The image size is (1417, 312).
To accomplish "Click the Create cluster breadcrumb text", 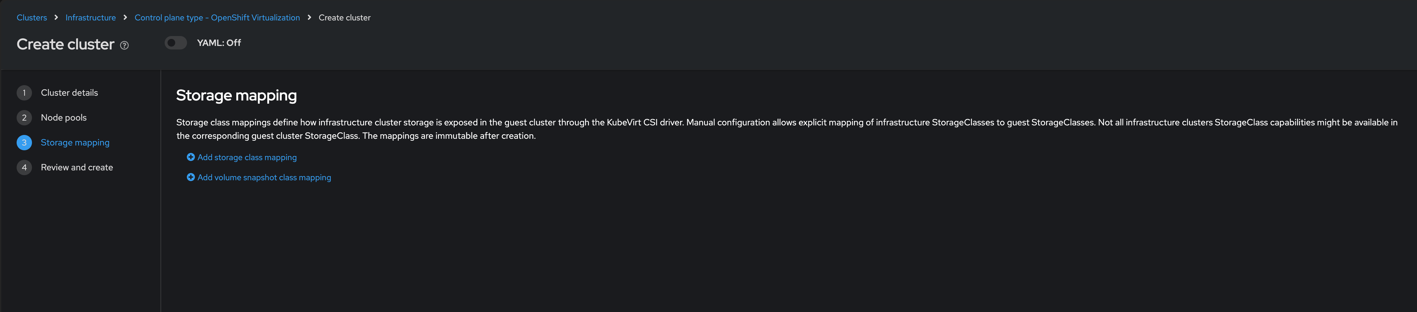I will [344, 18].
